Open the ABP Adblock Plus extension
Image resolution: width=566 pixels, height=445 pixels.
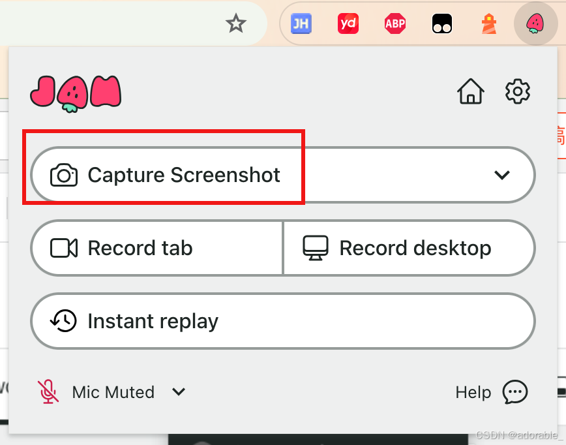(395, 23)
